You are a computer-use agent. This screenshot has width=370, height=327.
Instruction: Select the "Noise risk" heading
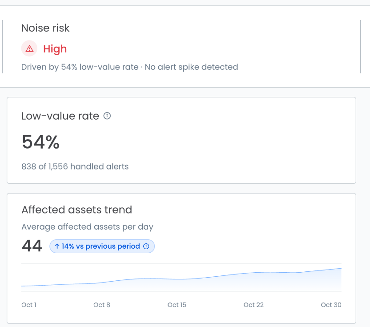coord(45,28)
